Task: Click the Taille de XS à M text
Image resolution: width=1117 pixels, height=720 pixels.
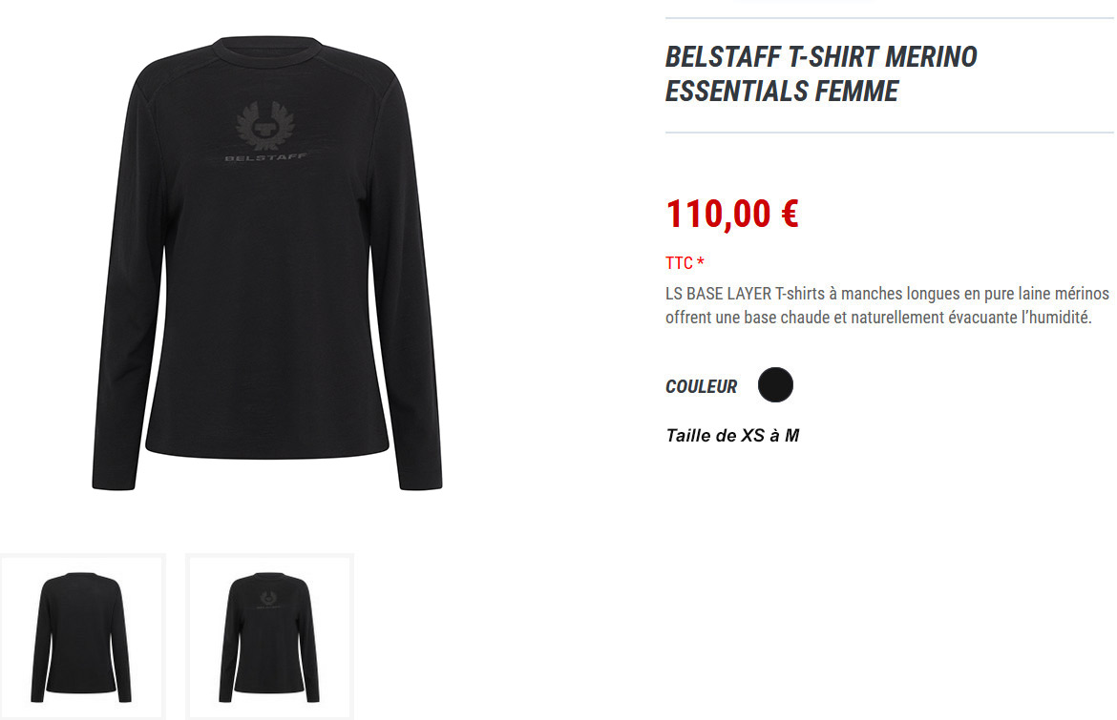Action: 732,436
